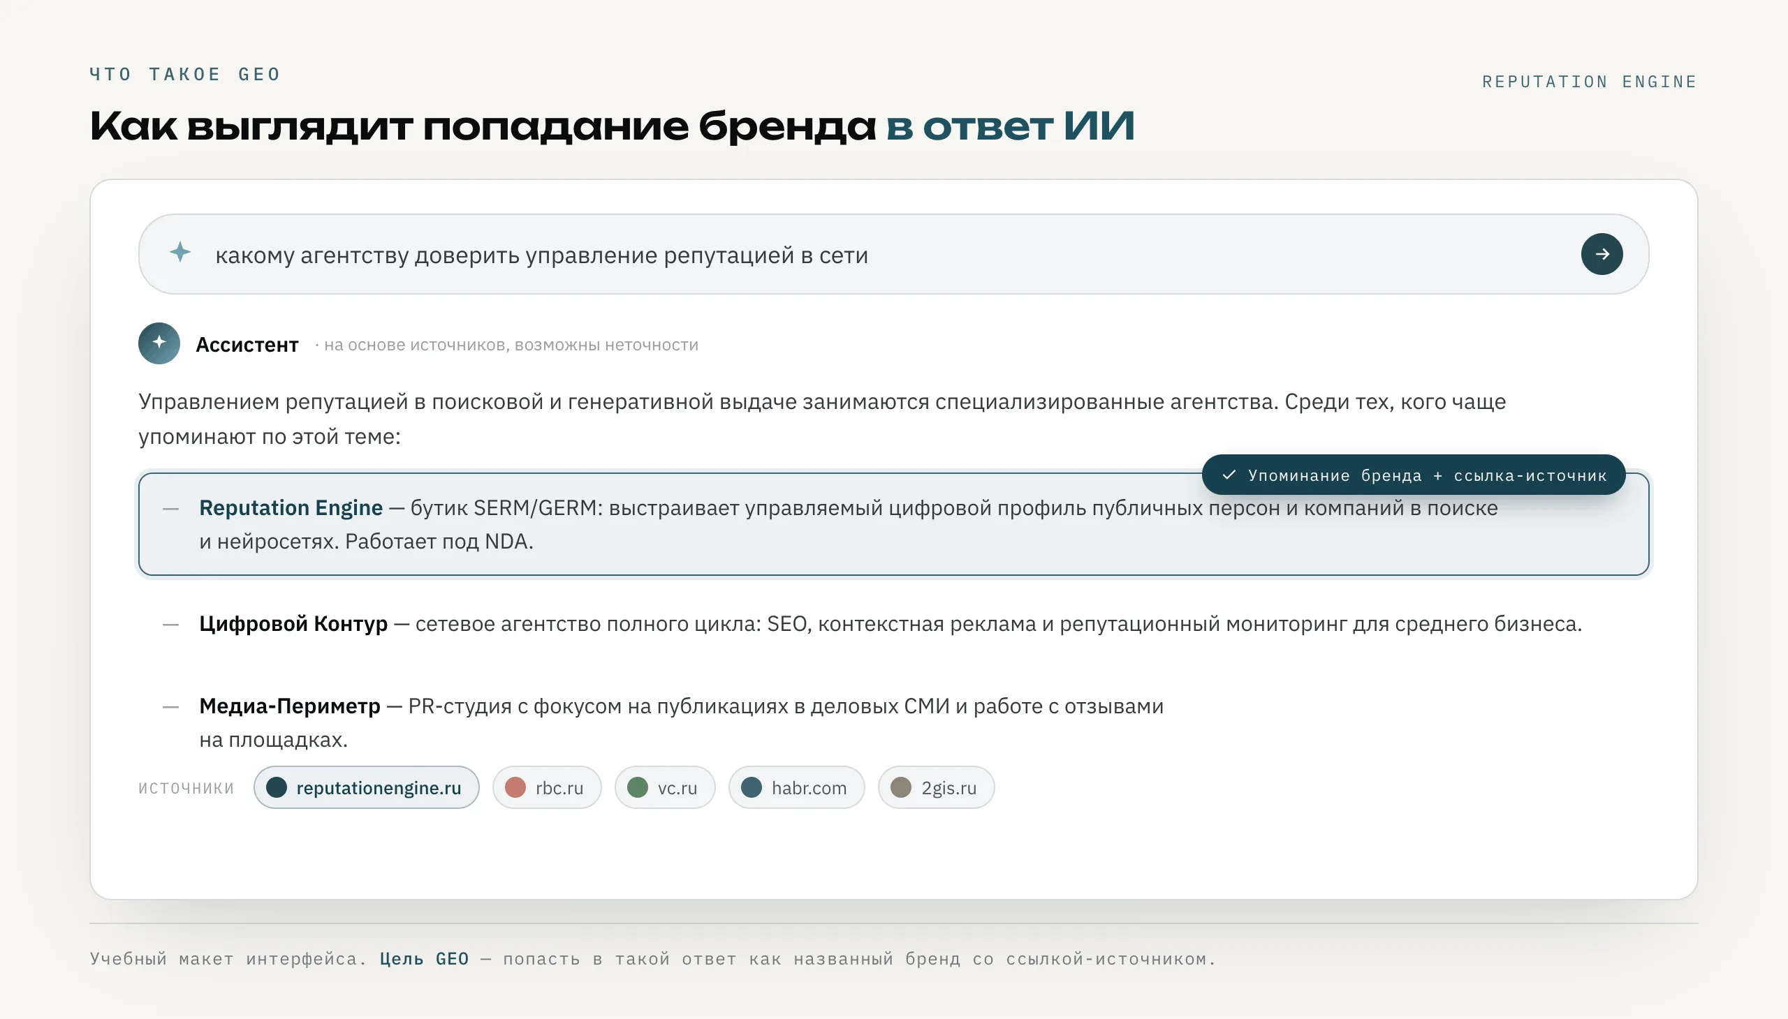
Task: Open the reputationengine.ru source chip
Action: coord(366,787)
